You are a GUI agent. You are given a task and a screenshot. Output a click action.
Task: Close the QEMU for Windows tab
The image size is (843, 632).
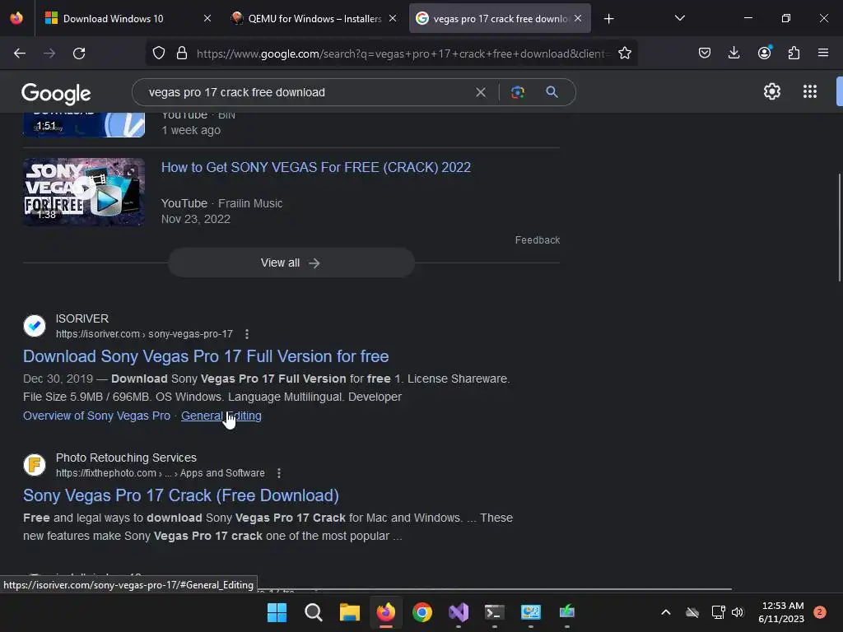point(393,19)
